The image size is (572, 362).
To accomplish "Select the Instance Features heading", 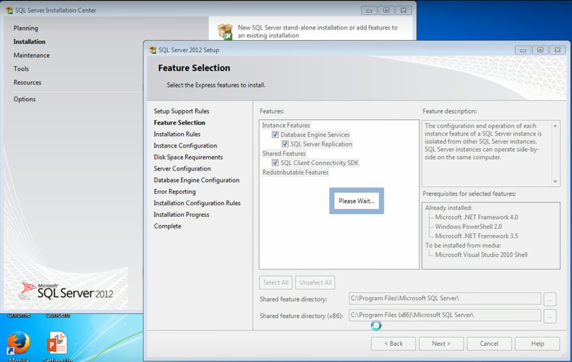I will [x=286, y=125].
